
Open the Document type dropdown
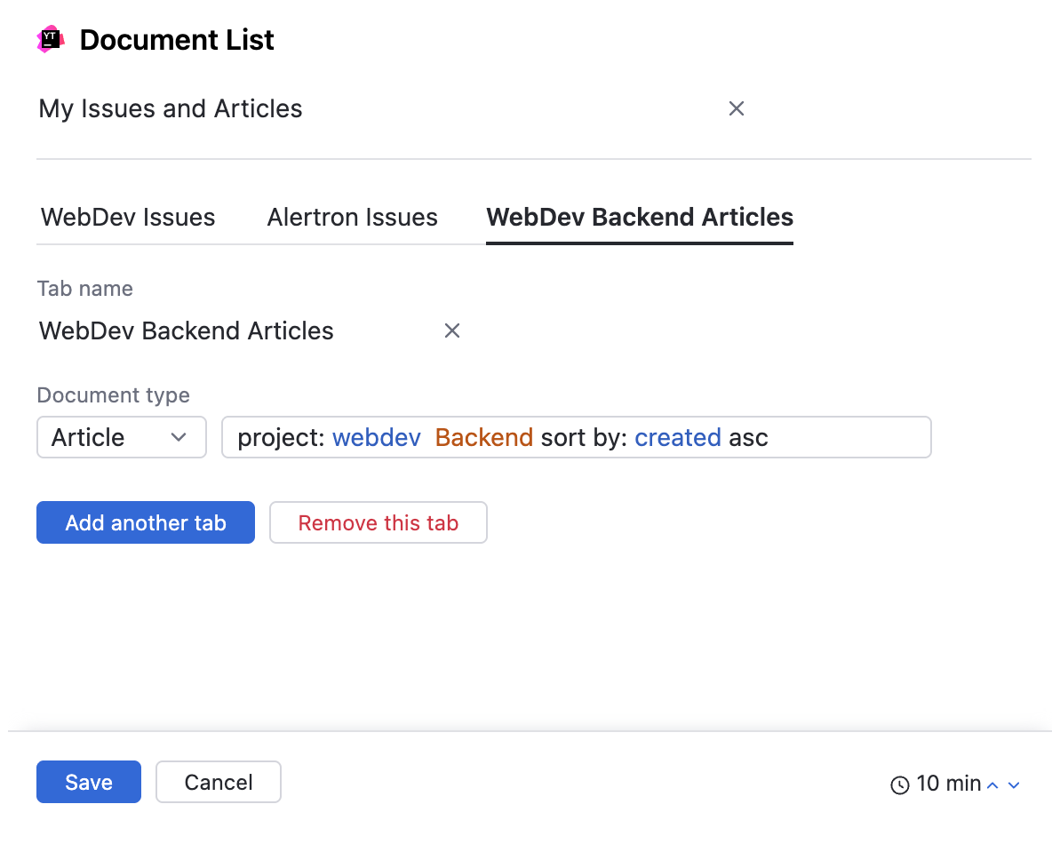(122, 437)
